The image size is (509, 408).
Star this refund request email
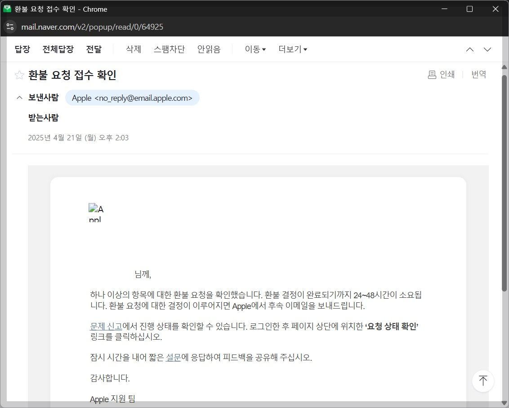19,75
